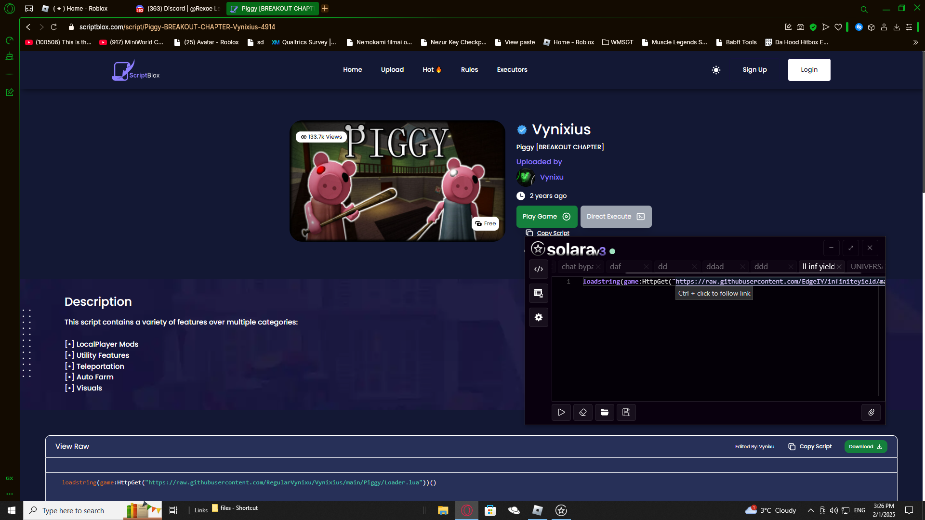Expand the system tray hidden icons arrow
The height and width of the screenshot is (520, 925).
[x=810, y=510]
